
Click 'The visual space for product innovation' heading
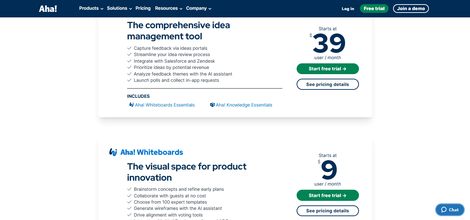pyautogui.click(x=187, y=172)
